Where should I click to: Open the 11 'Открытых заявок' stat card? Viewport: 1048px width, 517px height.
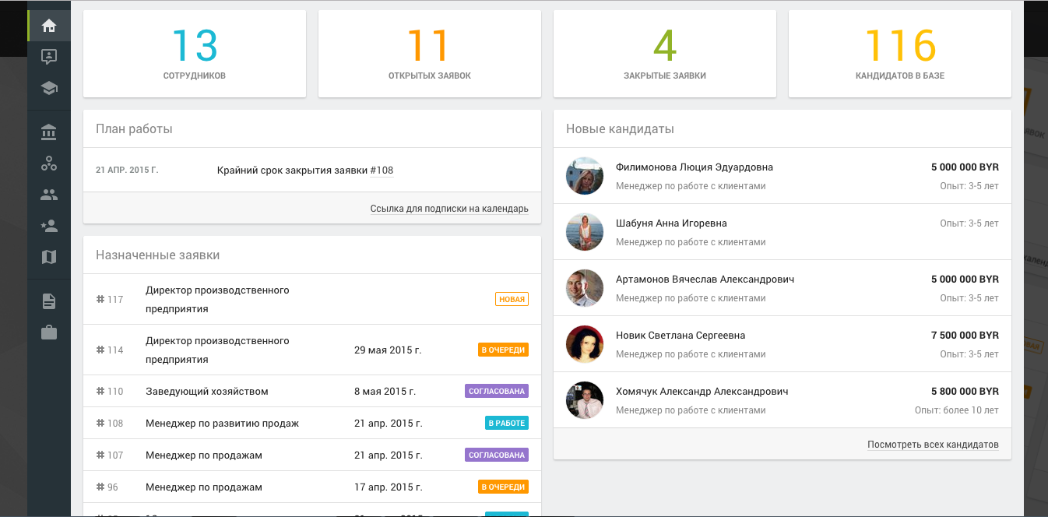click(x=430, y=54)
